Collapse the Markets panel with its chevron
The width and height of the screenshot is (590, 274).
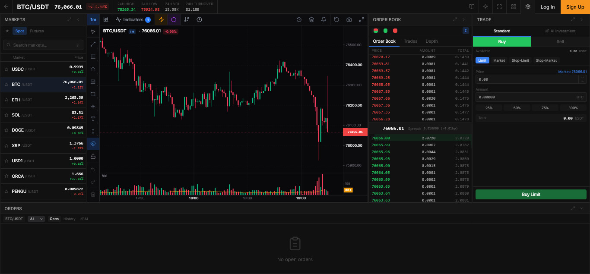point(78,19)
